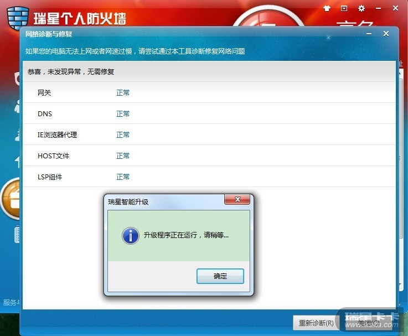Close the 瑞星智能升级 dialog
This screenshot has width=408, height=336.
[237, 200]
